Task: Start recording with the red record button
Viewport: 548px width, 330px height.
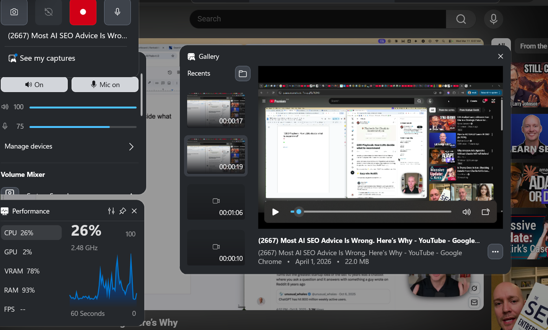Action: tap(83, 12)
